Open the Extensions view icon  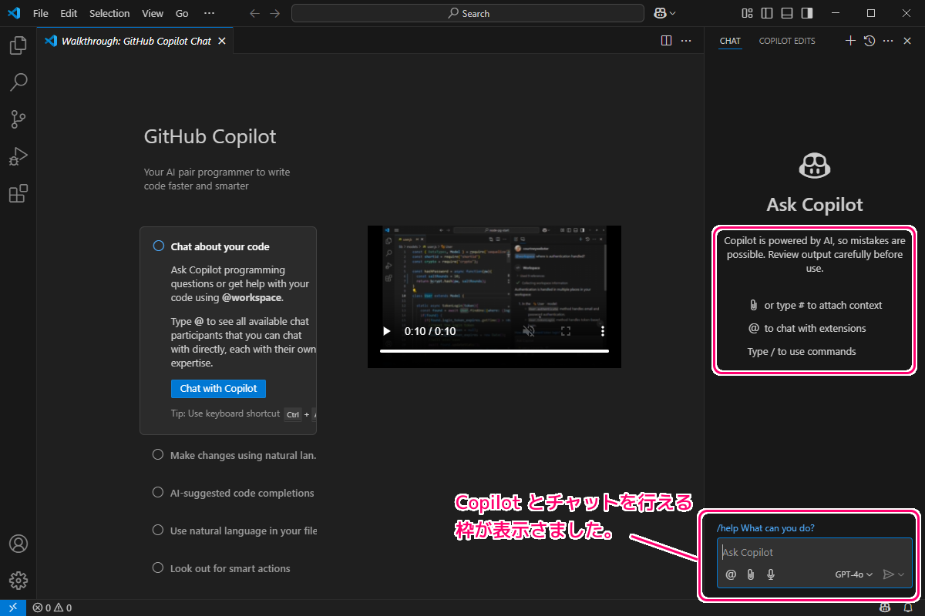click(18, 193)
